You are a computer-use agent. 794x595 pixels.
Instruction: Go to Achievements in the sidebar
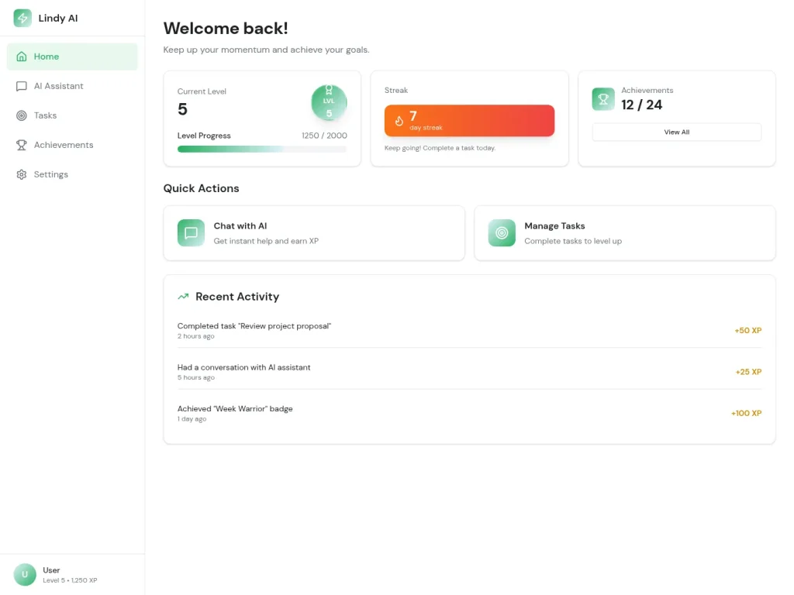tap(72, 145)
